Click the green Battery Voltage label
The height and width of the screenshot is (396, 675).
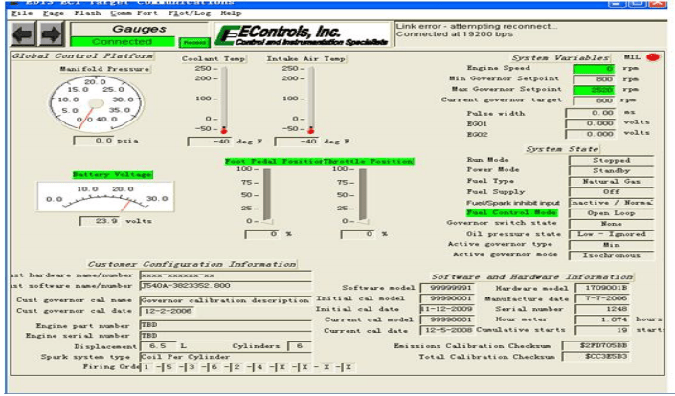(112, 175)
